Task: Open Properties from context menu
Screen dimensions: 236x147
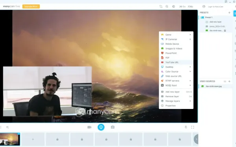Action: (x=176, y=106)
